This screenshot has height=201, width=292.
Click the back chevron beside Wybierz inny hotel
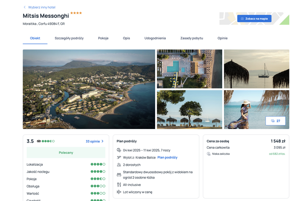24,7
